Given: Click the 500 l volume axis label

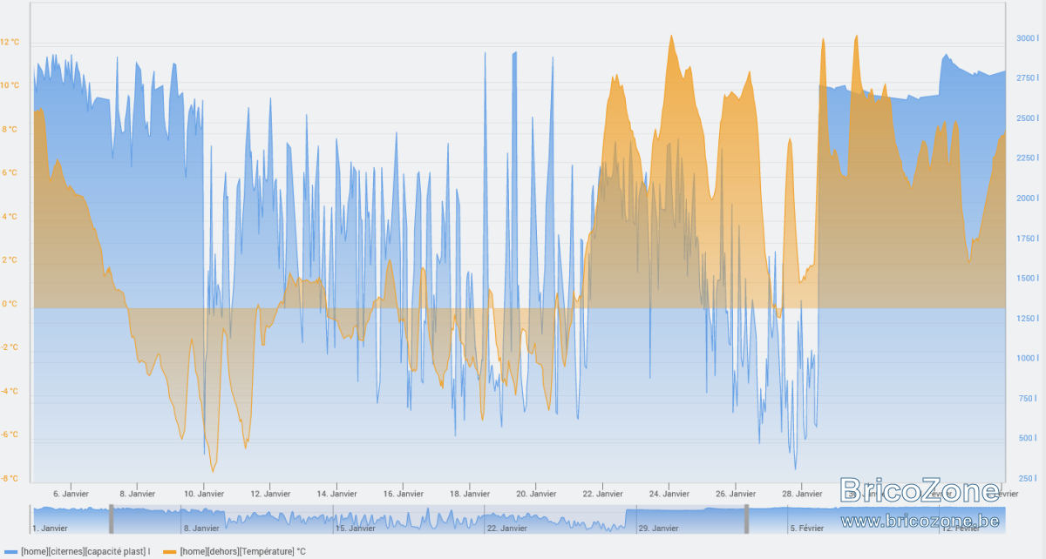Looking at the screenshot, I should click(x=1029, y=439).
